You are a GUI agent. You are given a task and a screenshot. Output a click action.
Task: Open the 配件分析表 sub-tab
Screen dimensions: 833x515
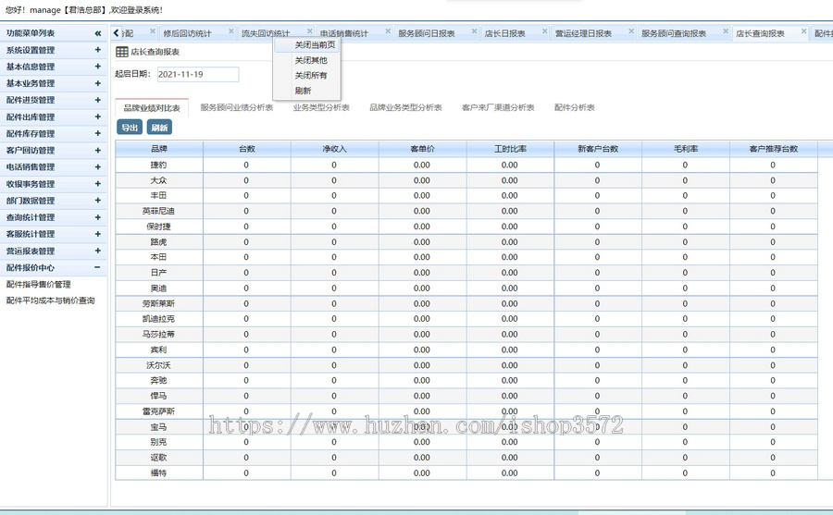tap(574, 107)
